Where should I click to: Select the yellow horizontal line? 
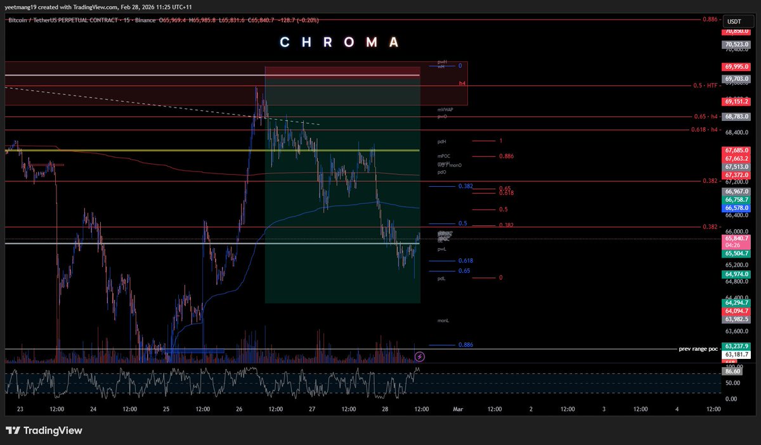point(212,151)
